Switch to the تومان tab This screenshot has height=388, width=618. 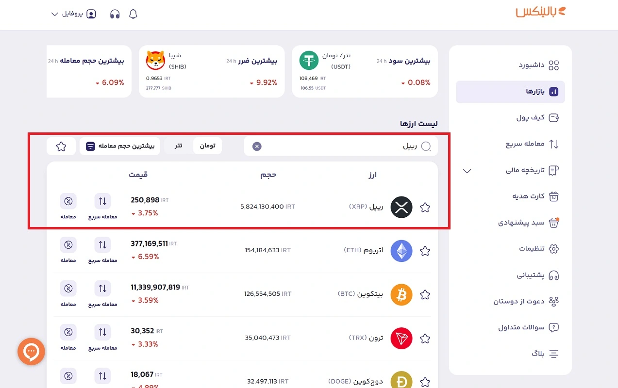(208, 145)
